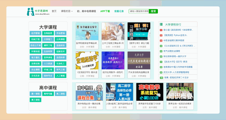This screenshot has height=120, width=226.
Task: Open the 数学分析 习题精讲 course thumbnail
Action: (x=139, y=31)
